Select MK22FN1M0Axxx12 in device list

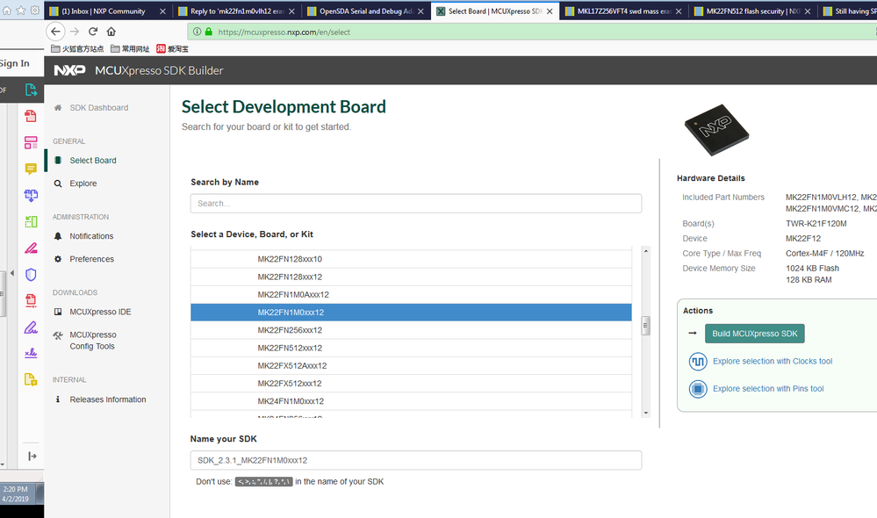tap(411, 295)
